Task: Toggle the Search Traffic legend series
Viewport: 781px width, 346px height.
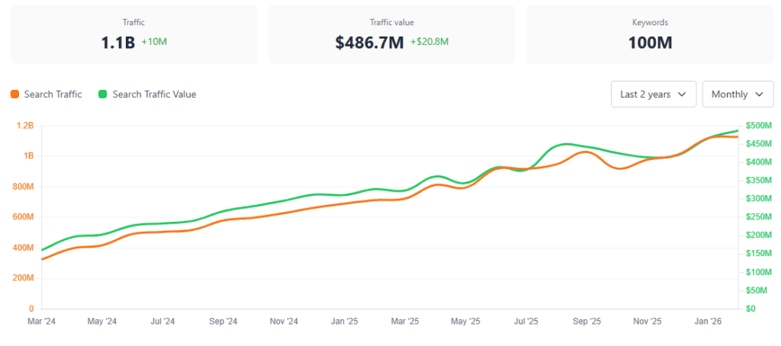Action: click(x=47, y=94)
